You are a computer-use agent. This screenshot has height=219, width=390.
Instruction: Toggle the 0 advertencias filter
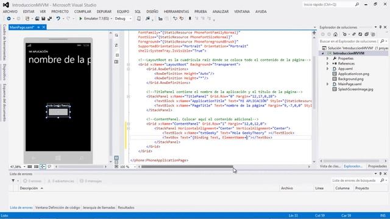(61, 181)
